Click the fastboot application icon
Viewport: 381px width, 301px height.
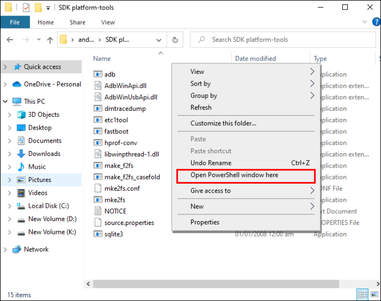98,131
